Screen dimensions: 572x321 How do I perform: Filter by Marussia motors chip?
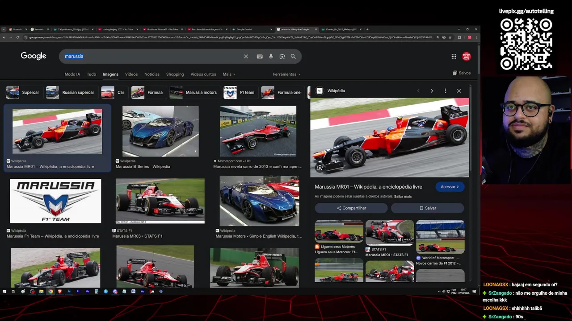195,92
